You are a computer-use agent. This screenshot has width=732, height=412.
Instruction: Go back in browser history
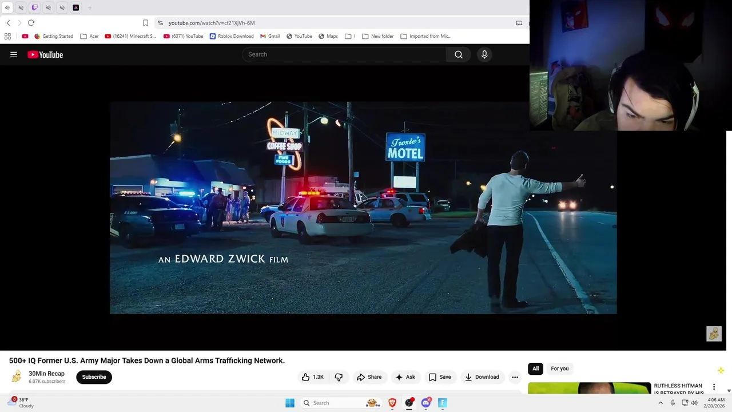coord(8,23)
